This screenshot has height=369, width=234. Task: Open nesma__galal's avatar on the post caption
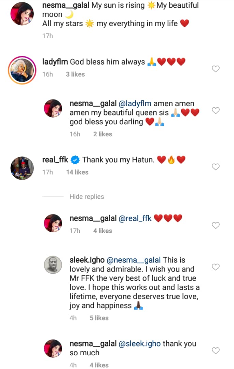pos(22,14)
